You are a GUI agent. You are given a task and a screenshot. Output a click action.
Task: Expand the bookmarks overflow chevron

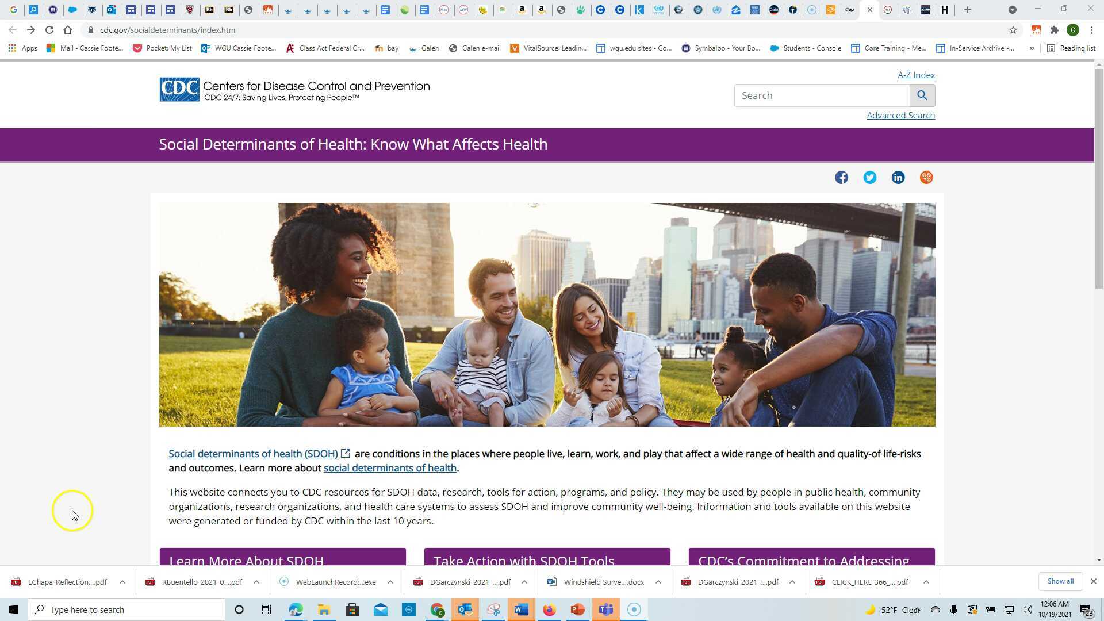click(1032, 48)
